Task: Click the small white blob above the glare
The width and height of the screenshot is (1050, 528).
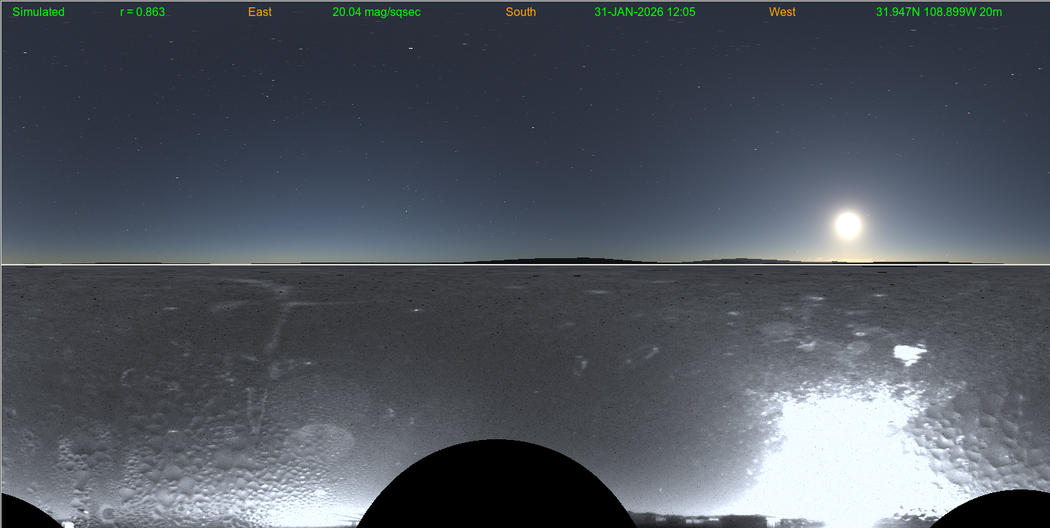Action: [x=909, y=354]
